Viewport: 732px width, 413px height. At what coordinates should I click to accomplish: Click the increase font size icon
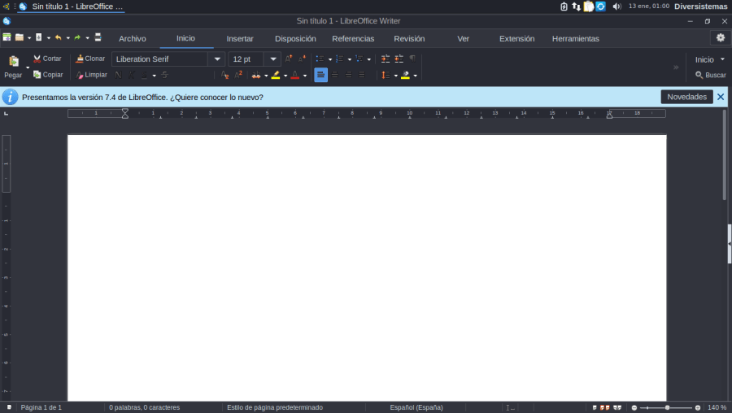coord(289,59)
